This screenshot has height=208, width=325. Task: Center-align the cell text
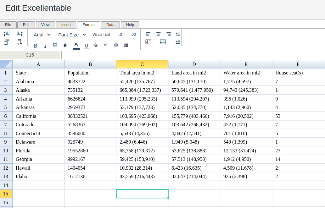[159, 34]
